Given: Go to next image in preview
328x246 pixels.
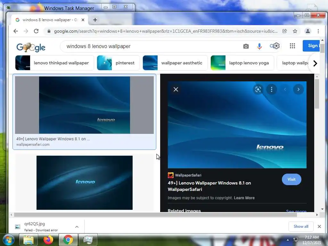Looking at the screenshot, I should point(299,90).
